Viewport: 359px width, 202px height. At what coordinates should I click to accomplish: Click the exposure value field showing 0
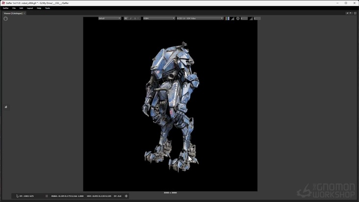point(244,18)
